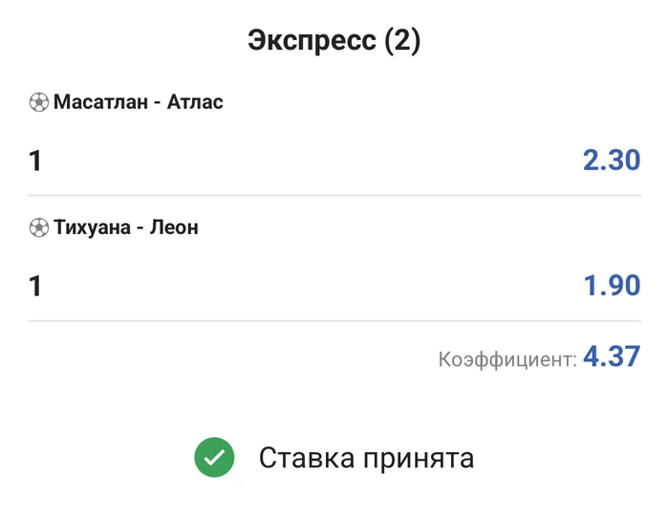Click the 1.90 odds value
The height and width of the screenshot is (518, 669).
pos(611,286)
